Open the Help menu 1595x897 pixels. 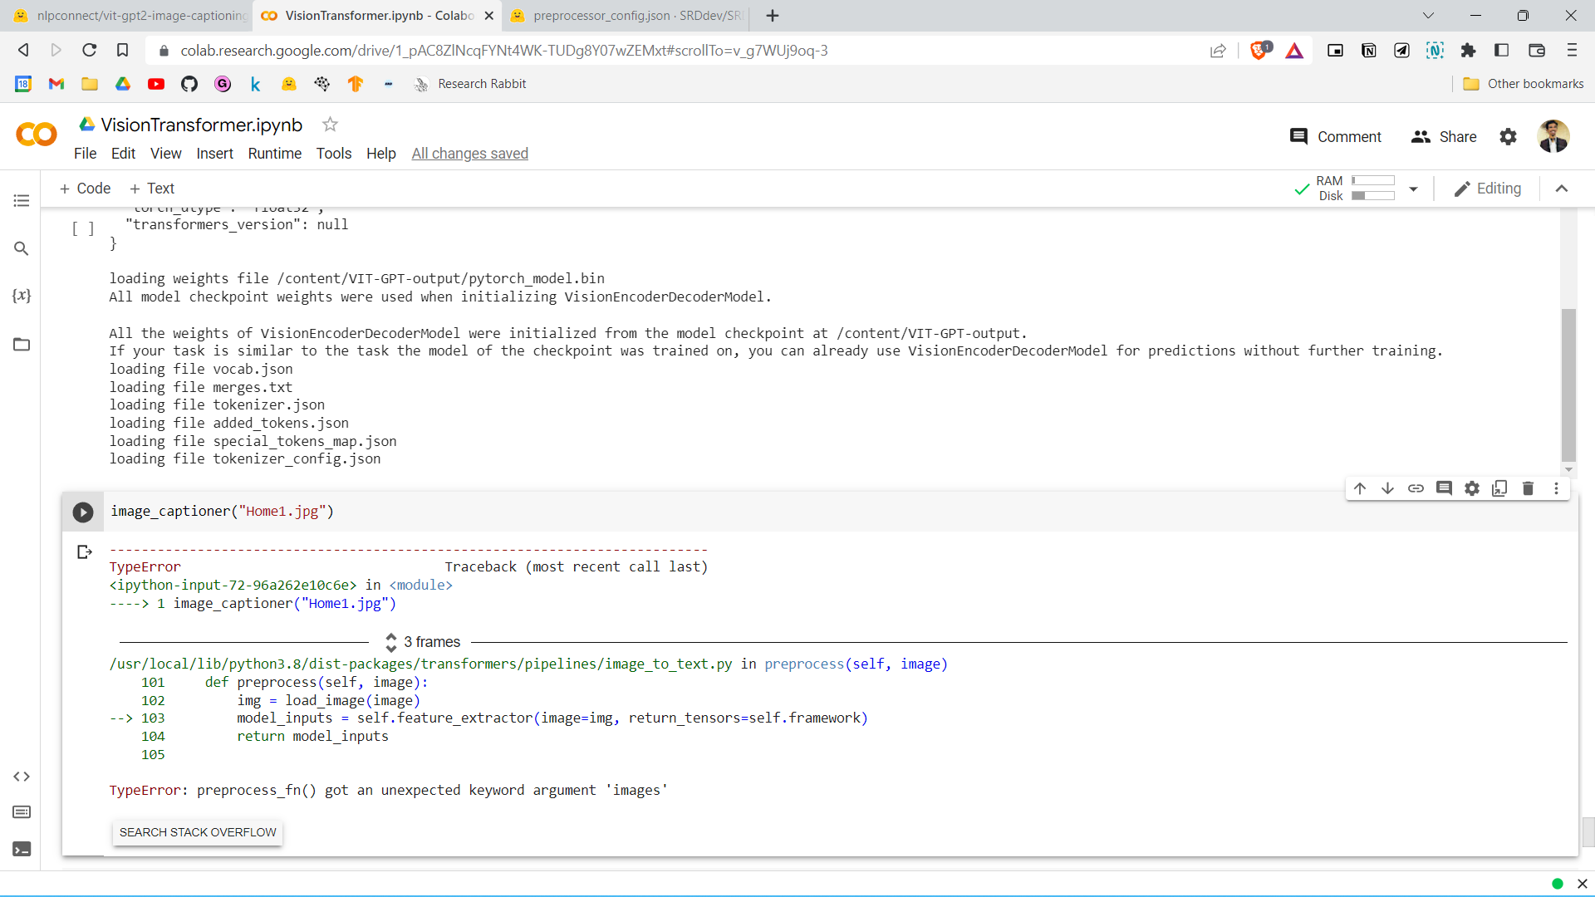click(x=381, y=154)
